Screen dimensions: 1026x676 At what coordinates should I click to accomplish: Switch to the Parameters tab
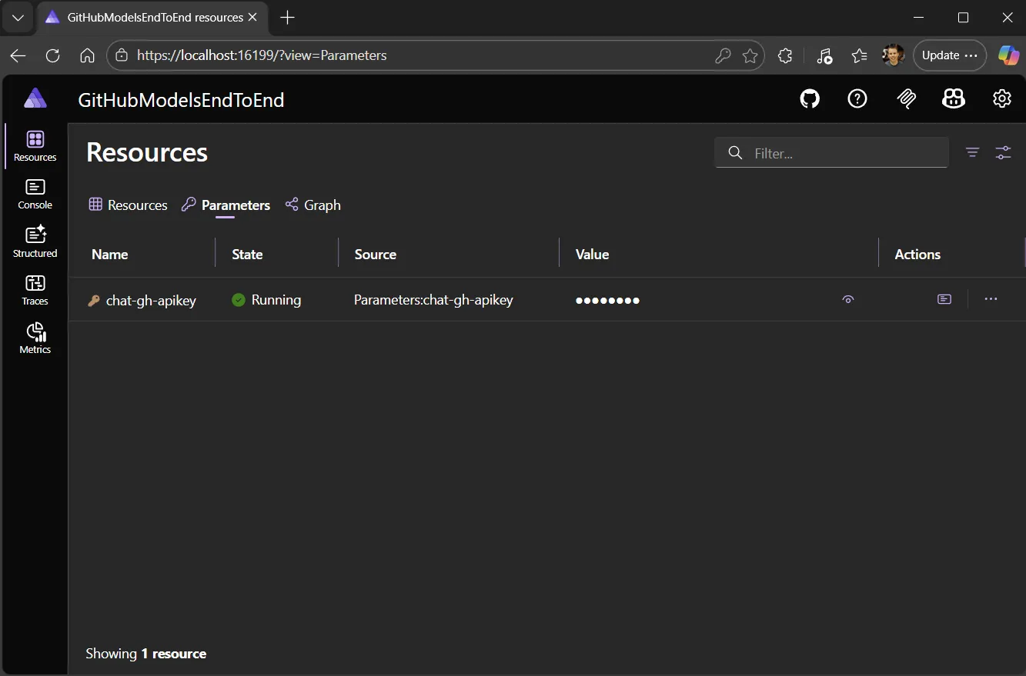[226, 205]
